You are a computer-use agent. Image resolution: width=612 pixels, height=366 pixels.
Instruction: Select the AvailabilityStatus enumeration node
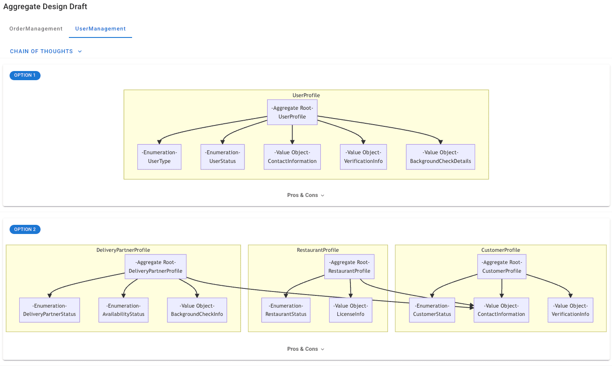pos(123,310)
